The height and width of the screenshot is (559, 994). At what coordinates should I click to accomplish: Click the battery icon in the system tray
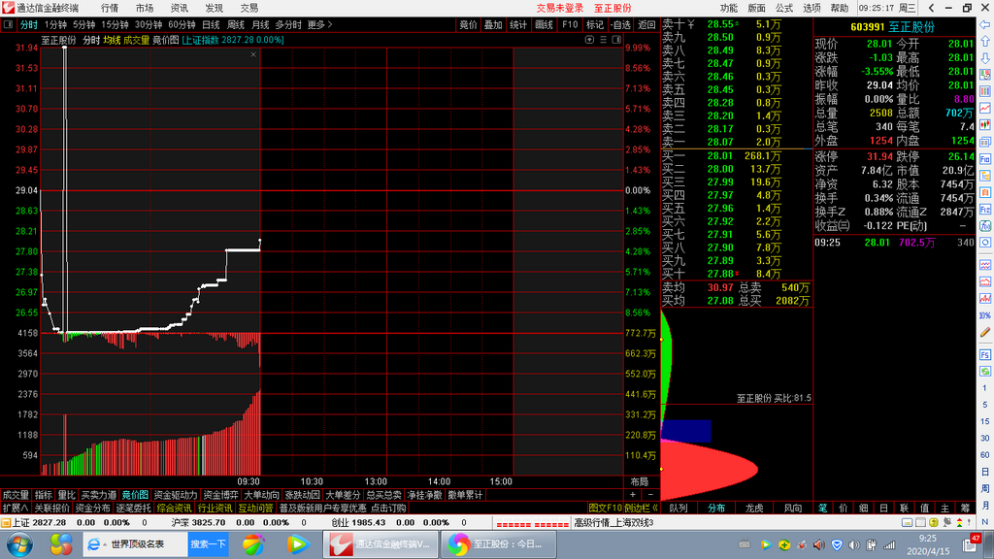(871, 544)
